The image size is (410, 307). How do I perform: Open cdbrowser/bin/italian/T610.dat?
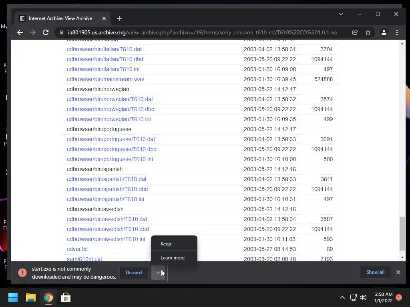104,49
